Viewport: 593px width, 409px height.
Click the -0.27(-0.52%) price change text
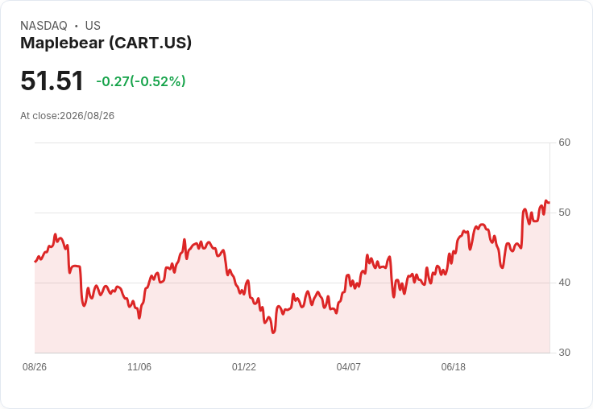(x=141, y=81)
